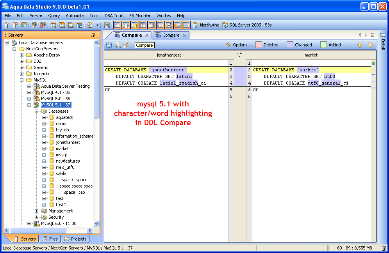Close the active Compare tab
The width and height of the screenshot is (389, 253).
pos(147,35)
